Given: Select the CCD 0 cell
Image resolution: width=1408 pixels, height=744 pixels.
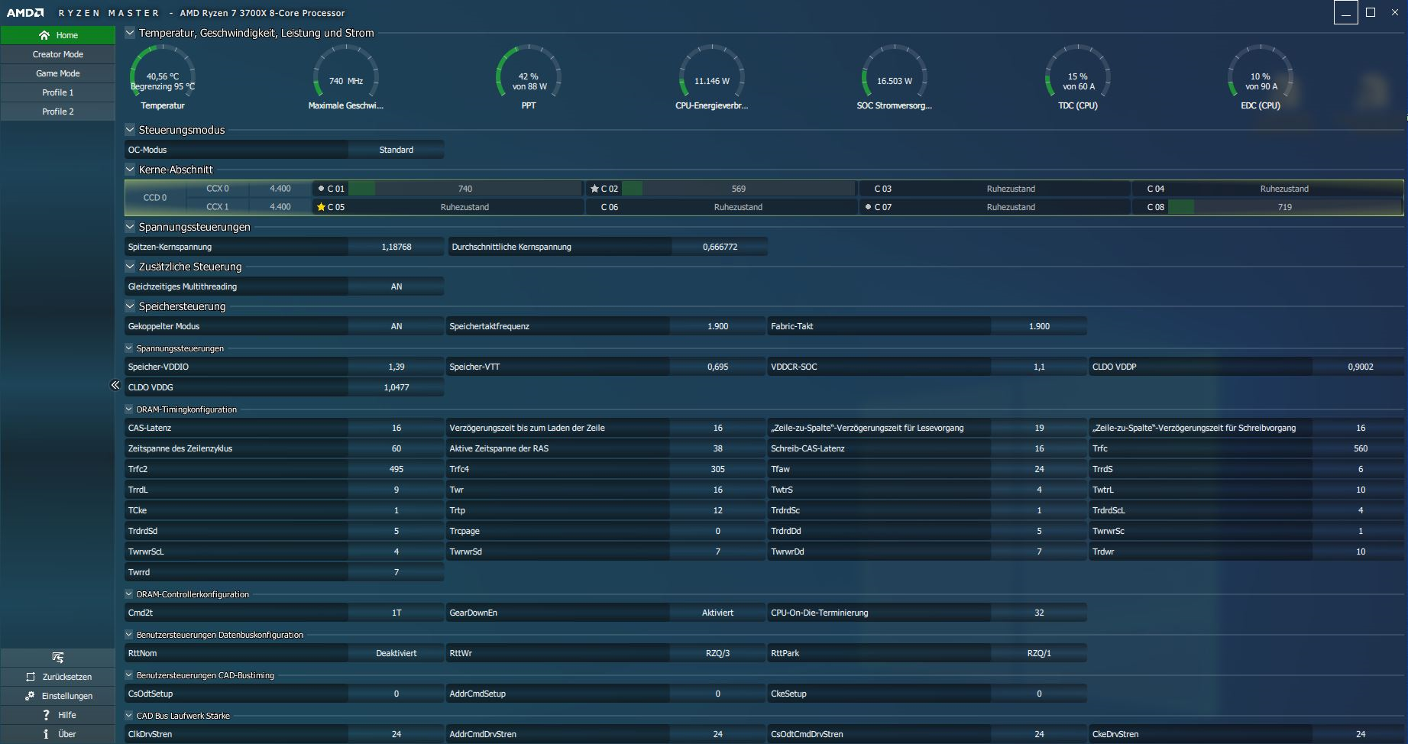Looking at the screenshot, I should point(155,198).
